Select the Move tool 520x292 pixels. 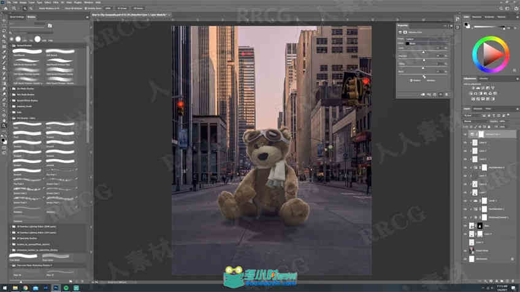click(4, 20)
